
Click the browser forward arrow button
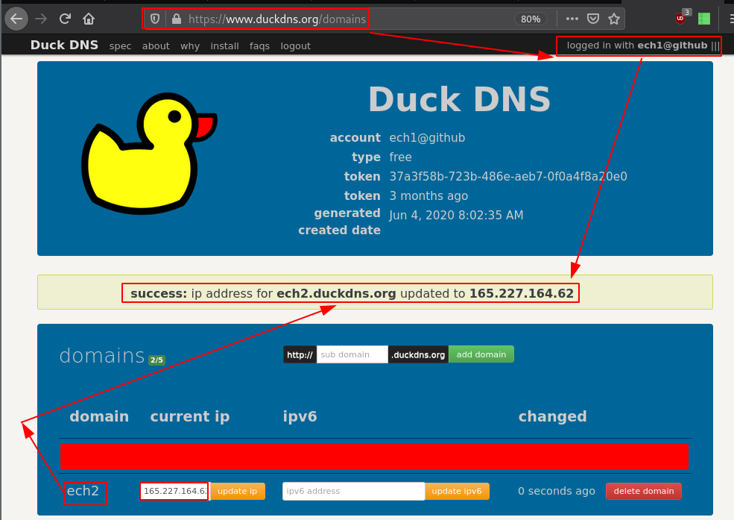41,19
